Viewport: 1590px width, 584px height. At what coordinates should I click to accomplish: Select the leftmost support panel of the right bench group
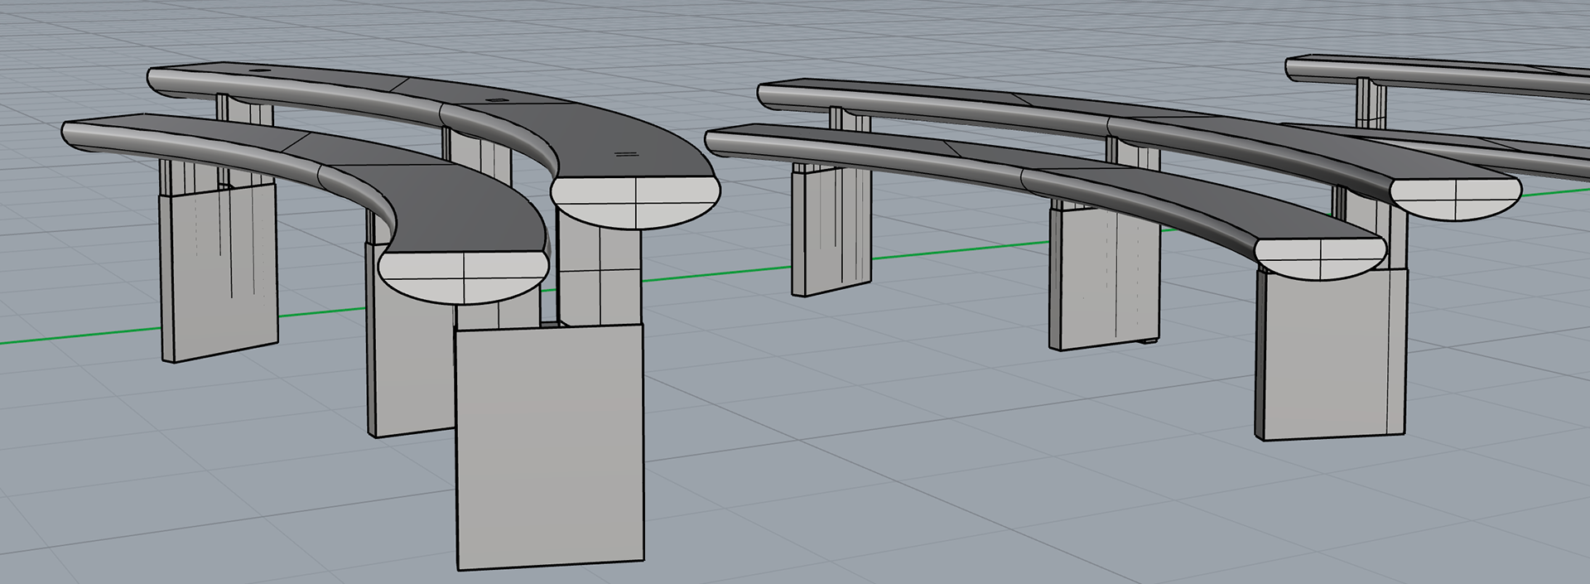[831, 229]
